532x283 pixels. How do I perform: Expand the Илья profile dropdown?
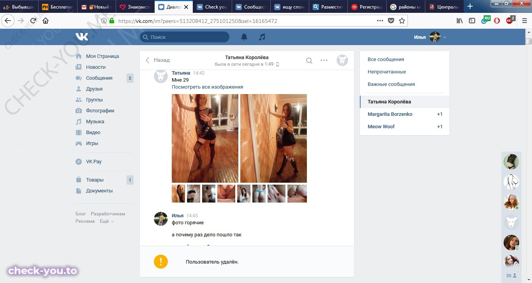(x=430, y=37)
